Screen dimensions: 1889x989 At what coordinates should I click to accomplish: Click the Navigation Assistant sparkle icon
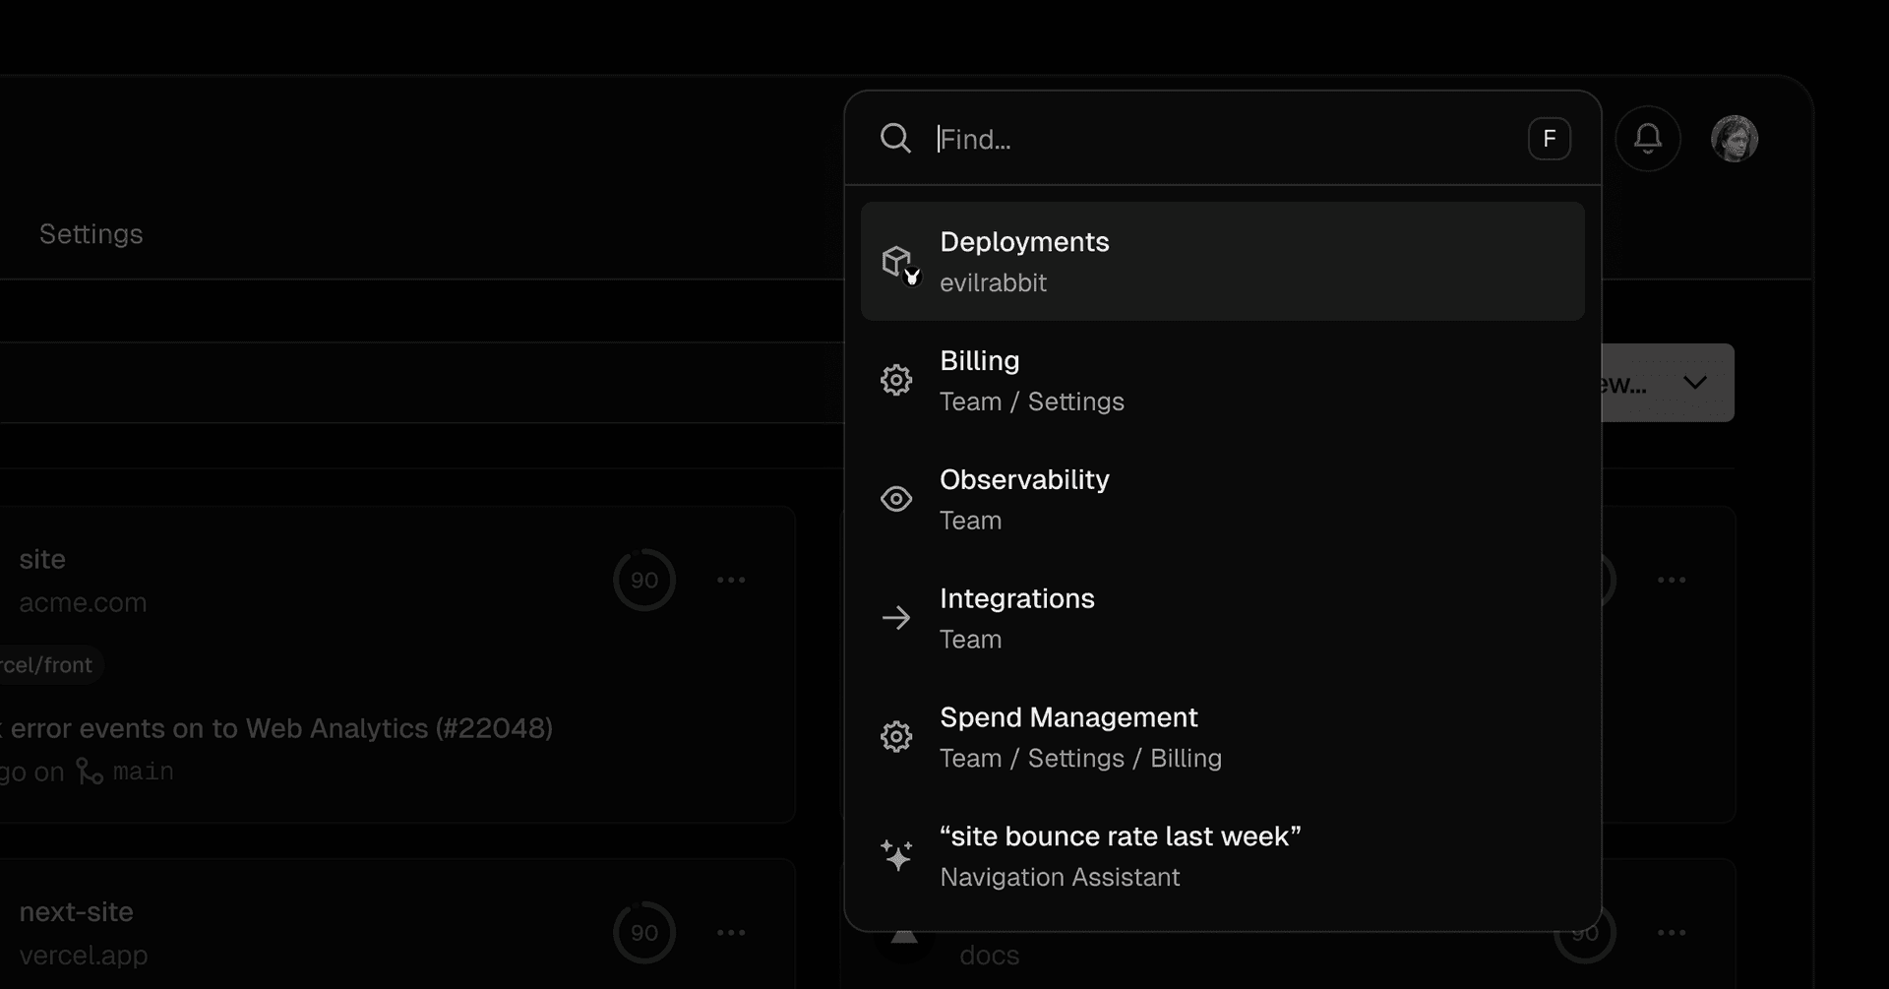pyautogui.click(x=896, y=855)
